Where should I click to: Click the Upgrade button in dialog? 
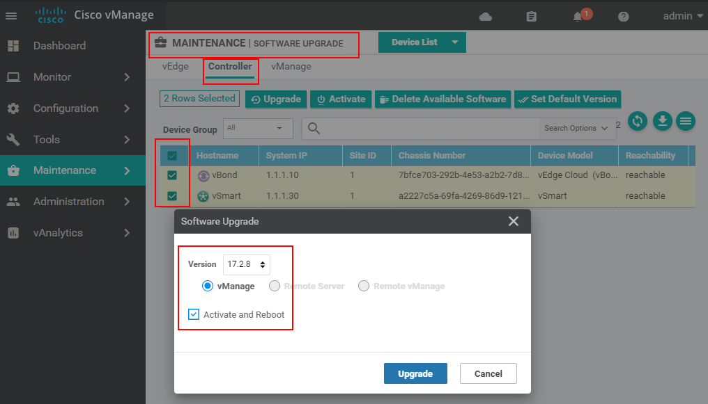pyautogui.click(x=415, y=373)
